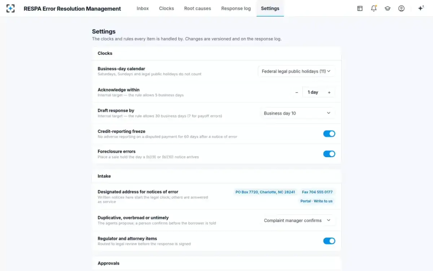Open the Response log tab
Viewport: 433px width, 271px height.
pyautogui.click(x=236, y=8)
